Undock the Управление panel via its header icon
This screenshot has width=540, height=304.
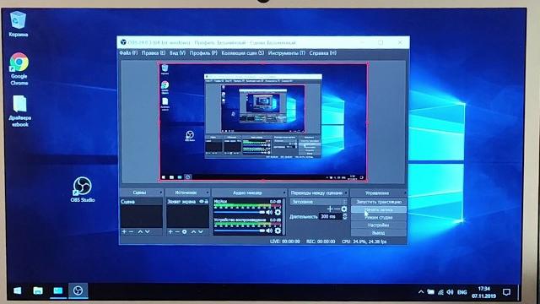click(405, 193)
